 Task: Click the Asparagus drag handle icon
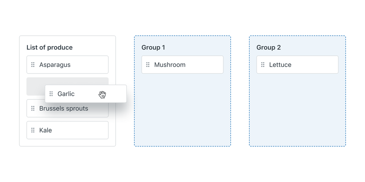point(33,65)
